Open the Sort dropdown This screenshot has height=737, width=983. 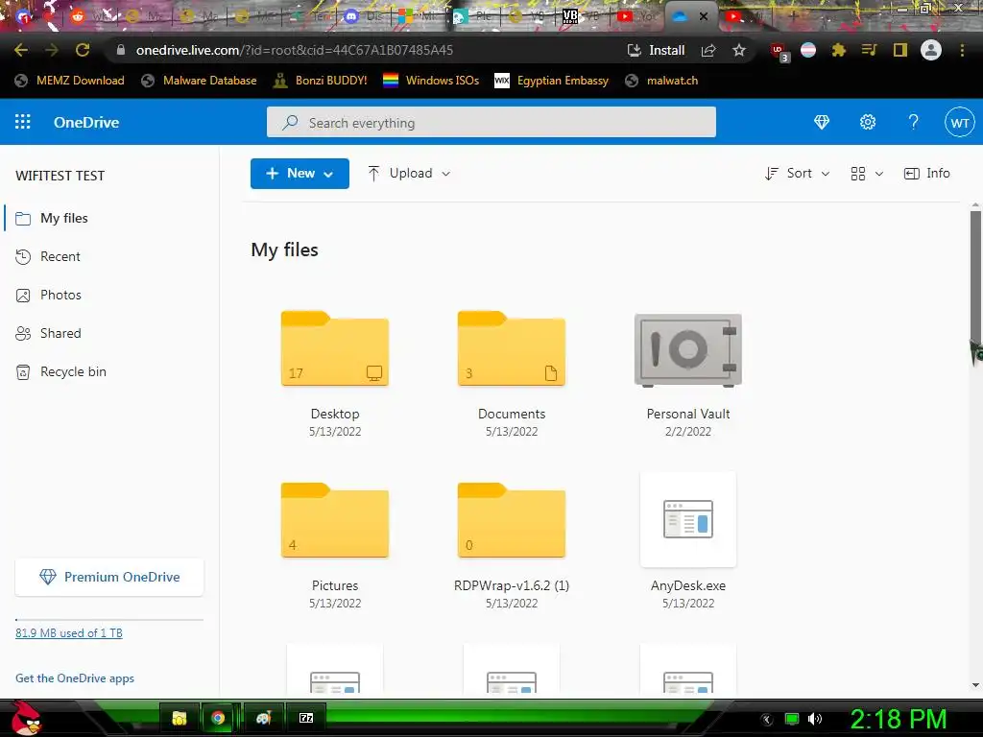point(798,174)
